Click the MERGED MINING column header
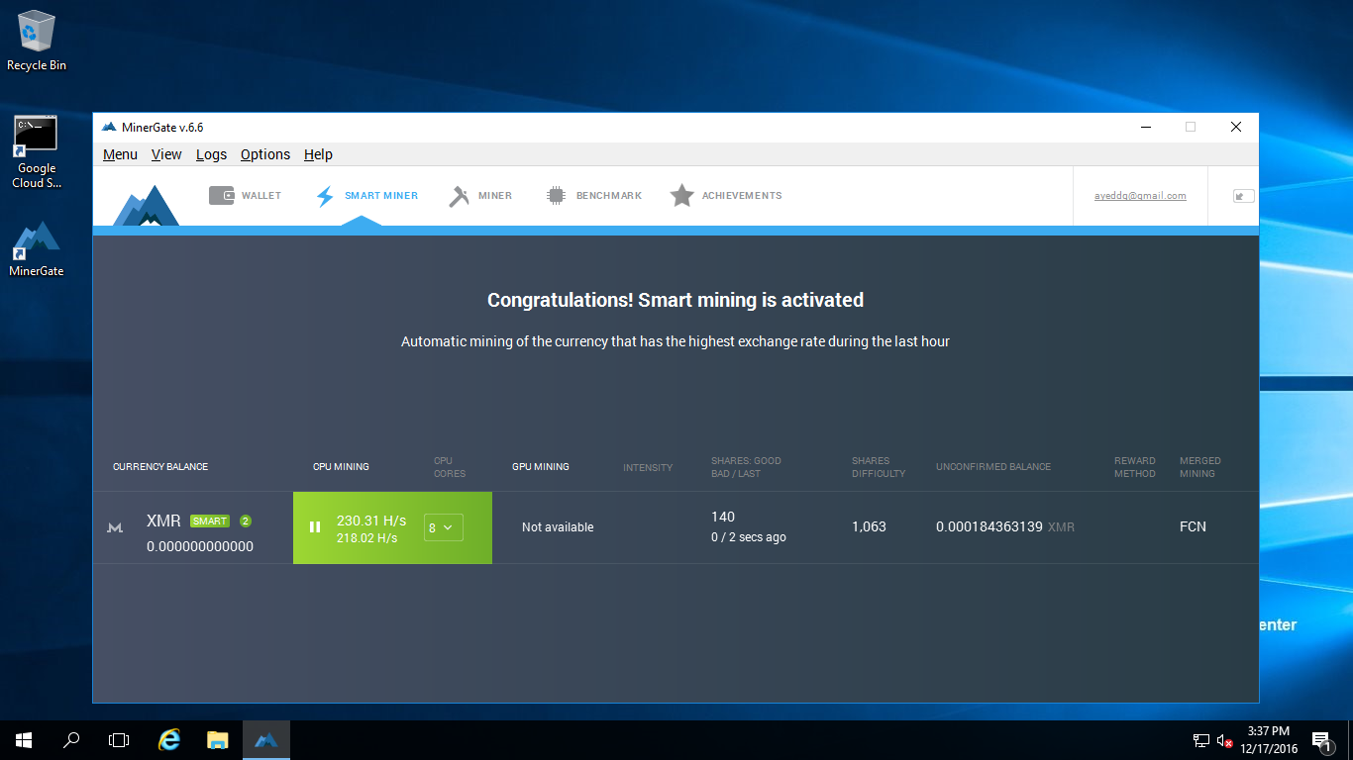The width and height of the screenshot is (1353, 760). (1200, 467)
